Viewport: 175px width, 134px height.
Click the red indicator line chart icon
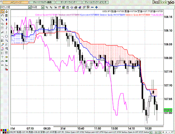(59, 7)
